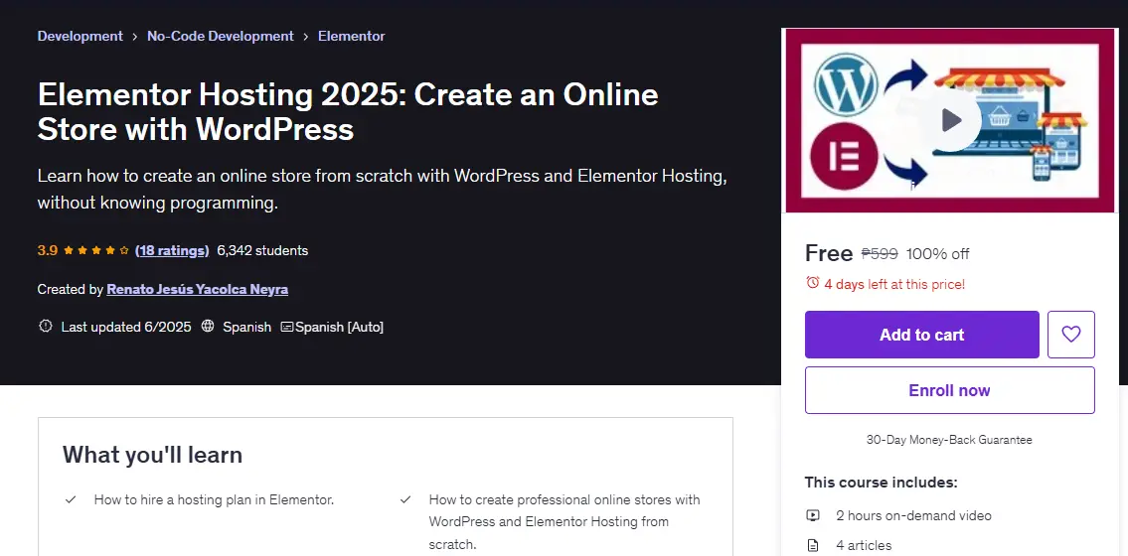
Task: Click the articles document icon
Action: 813,545
